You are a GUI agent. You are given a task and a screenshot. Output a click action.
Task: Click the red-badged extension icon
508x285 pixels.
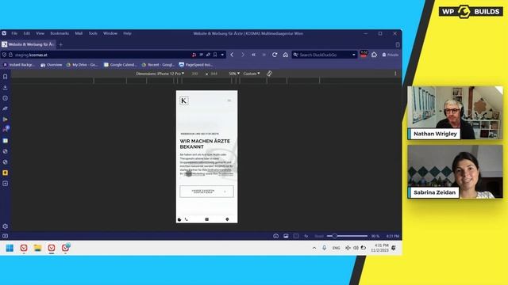pyautogui.click(x=364, y=54)
